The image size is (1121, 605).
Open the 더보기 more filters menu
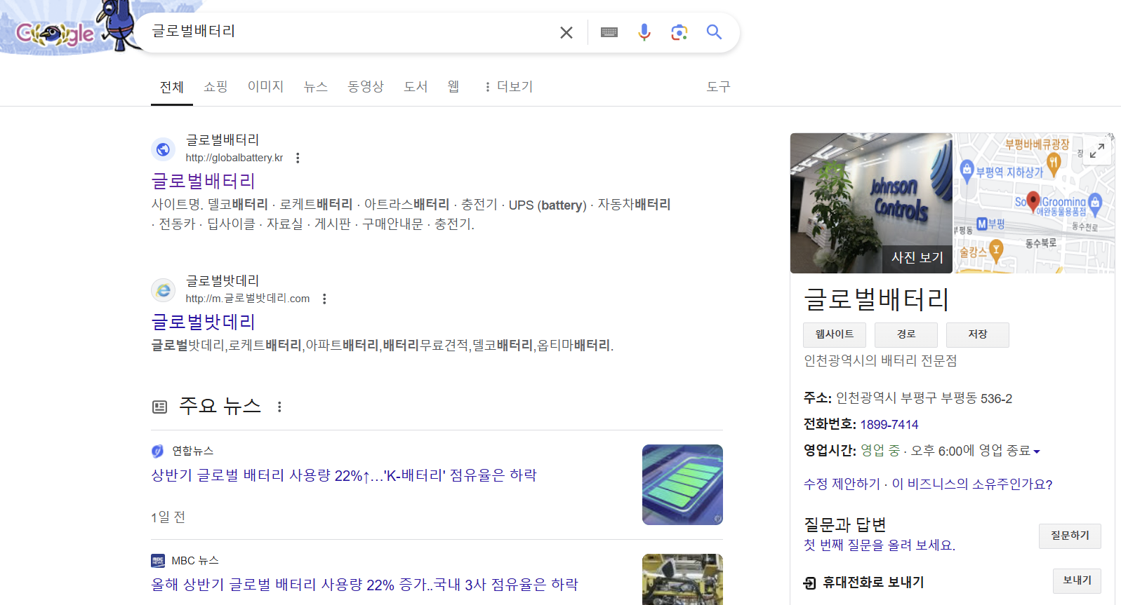(x=509, y=87)
